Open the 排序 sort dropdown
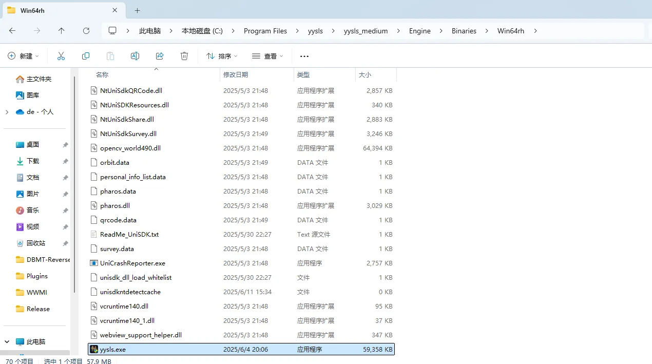Image resolution: width=652 pixels, height=364 pixels. (x=222, y=56)
